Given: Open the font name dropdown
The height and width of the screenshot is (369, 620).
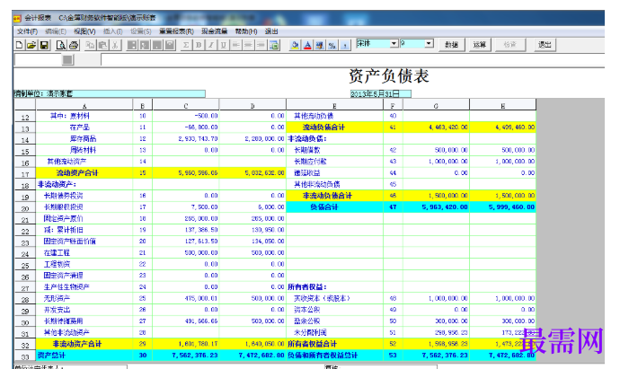Looking at the screenshot, I should click(x=394, y=43).
